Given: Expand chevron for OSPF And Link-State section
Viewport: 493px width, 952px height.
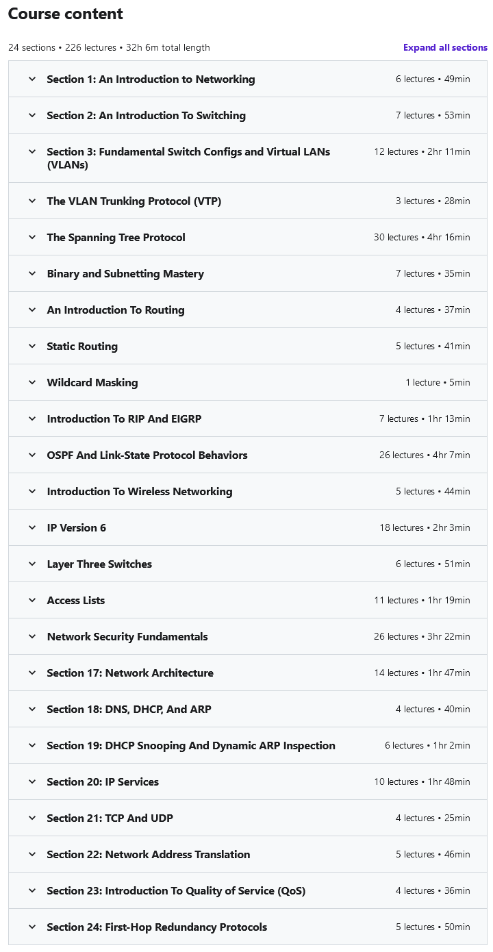Looking at the screenshot, I should click(x=32, y=455).
